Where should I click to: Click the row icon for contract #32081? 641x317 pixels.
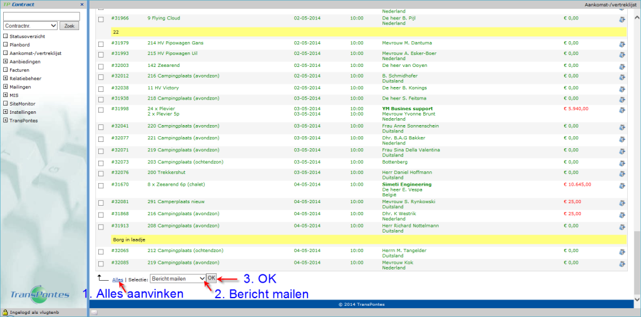coord(622,203)
